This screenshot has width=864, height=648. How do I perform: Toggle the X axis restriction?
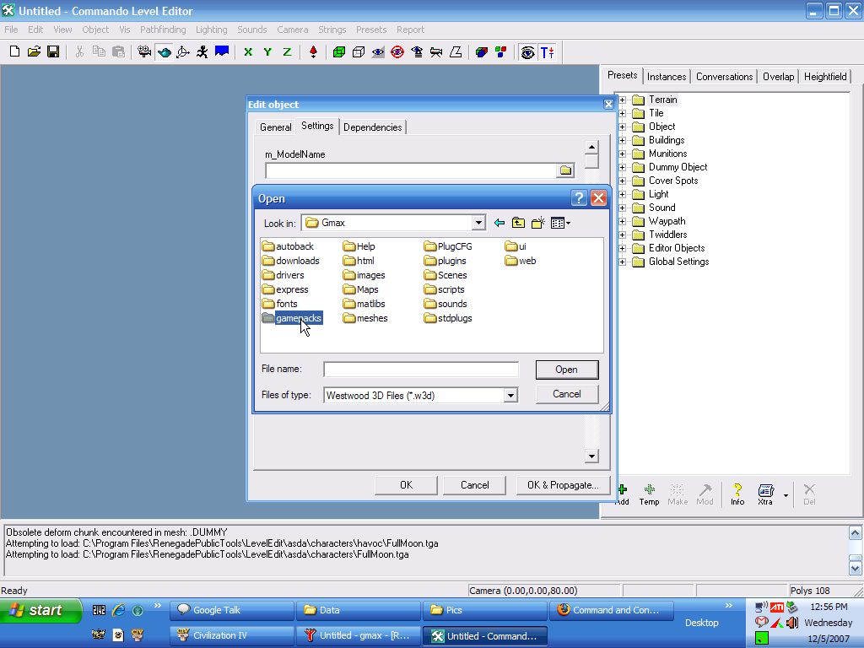[x=248, y=52]
